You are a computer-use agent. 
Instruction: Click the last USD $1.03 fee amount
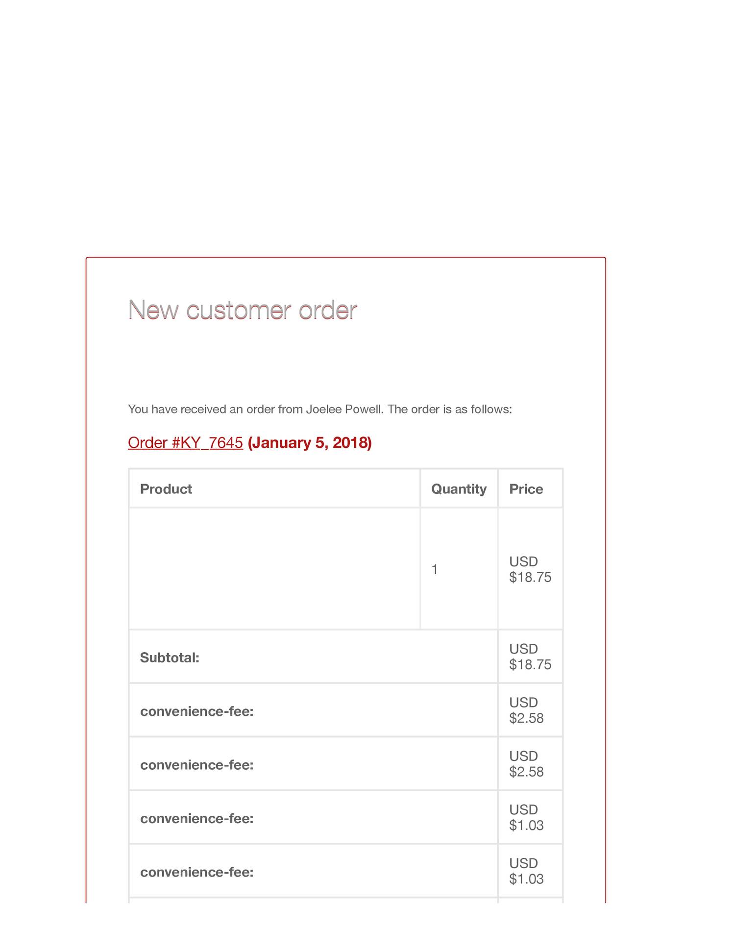pos(526,871)
